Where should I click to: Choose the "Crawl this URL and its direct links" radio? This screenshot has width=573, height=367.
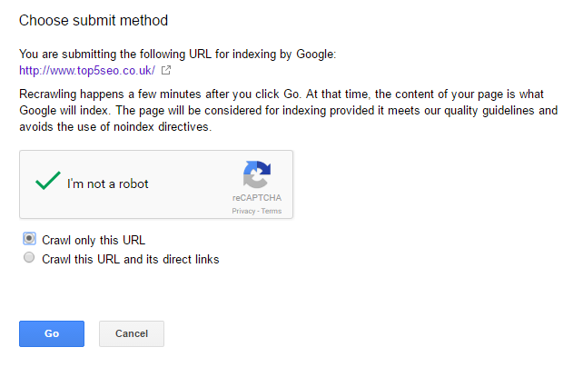click(x=29, y=258)
